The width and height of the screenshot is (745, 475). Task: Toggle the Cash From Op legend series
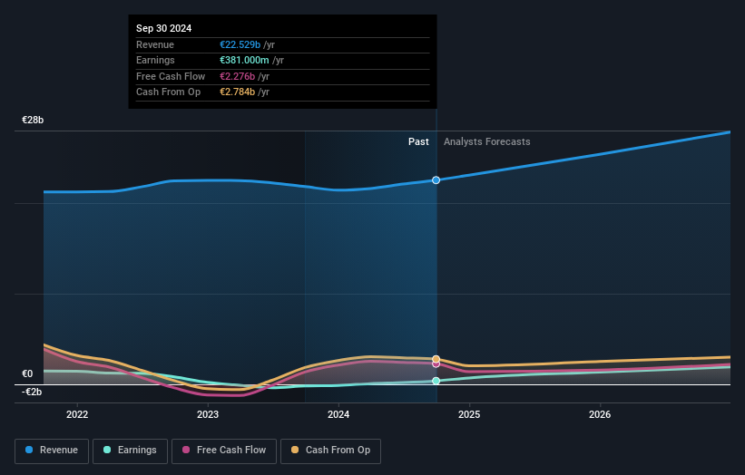[330, 451]
